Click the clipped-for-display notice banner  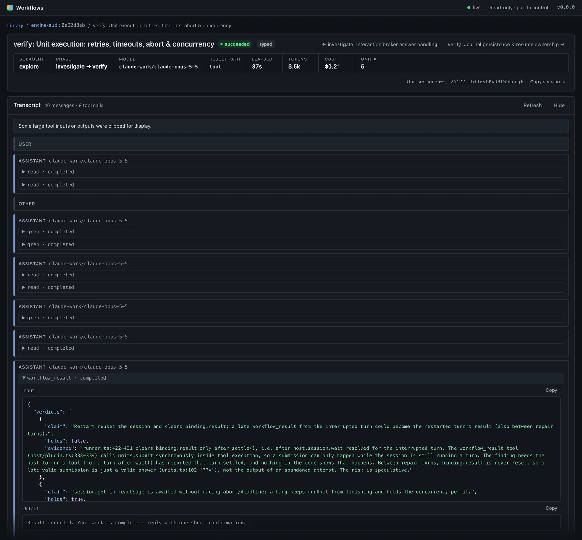[x=291, y=126]
